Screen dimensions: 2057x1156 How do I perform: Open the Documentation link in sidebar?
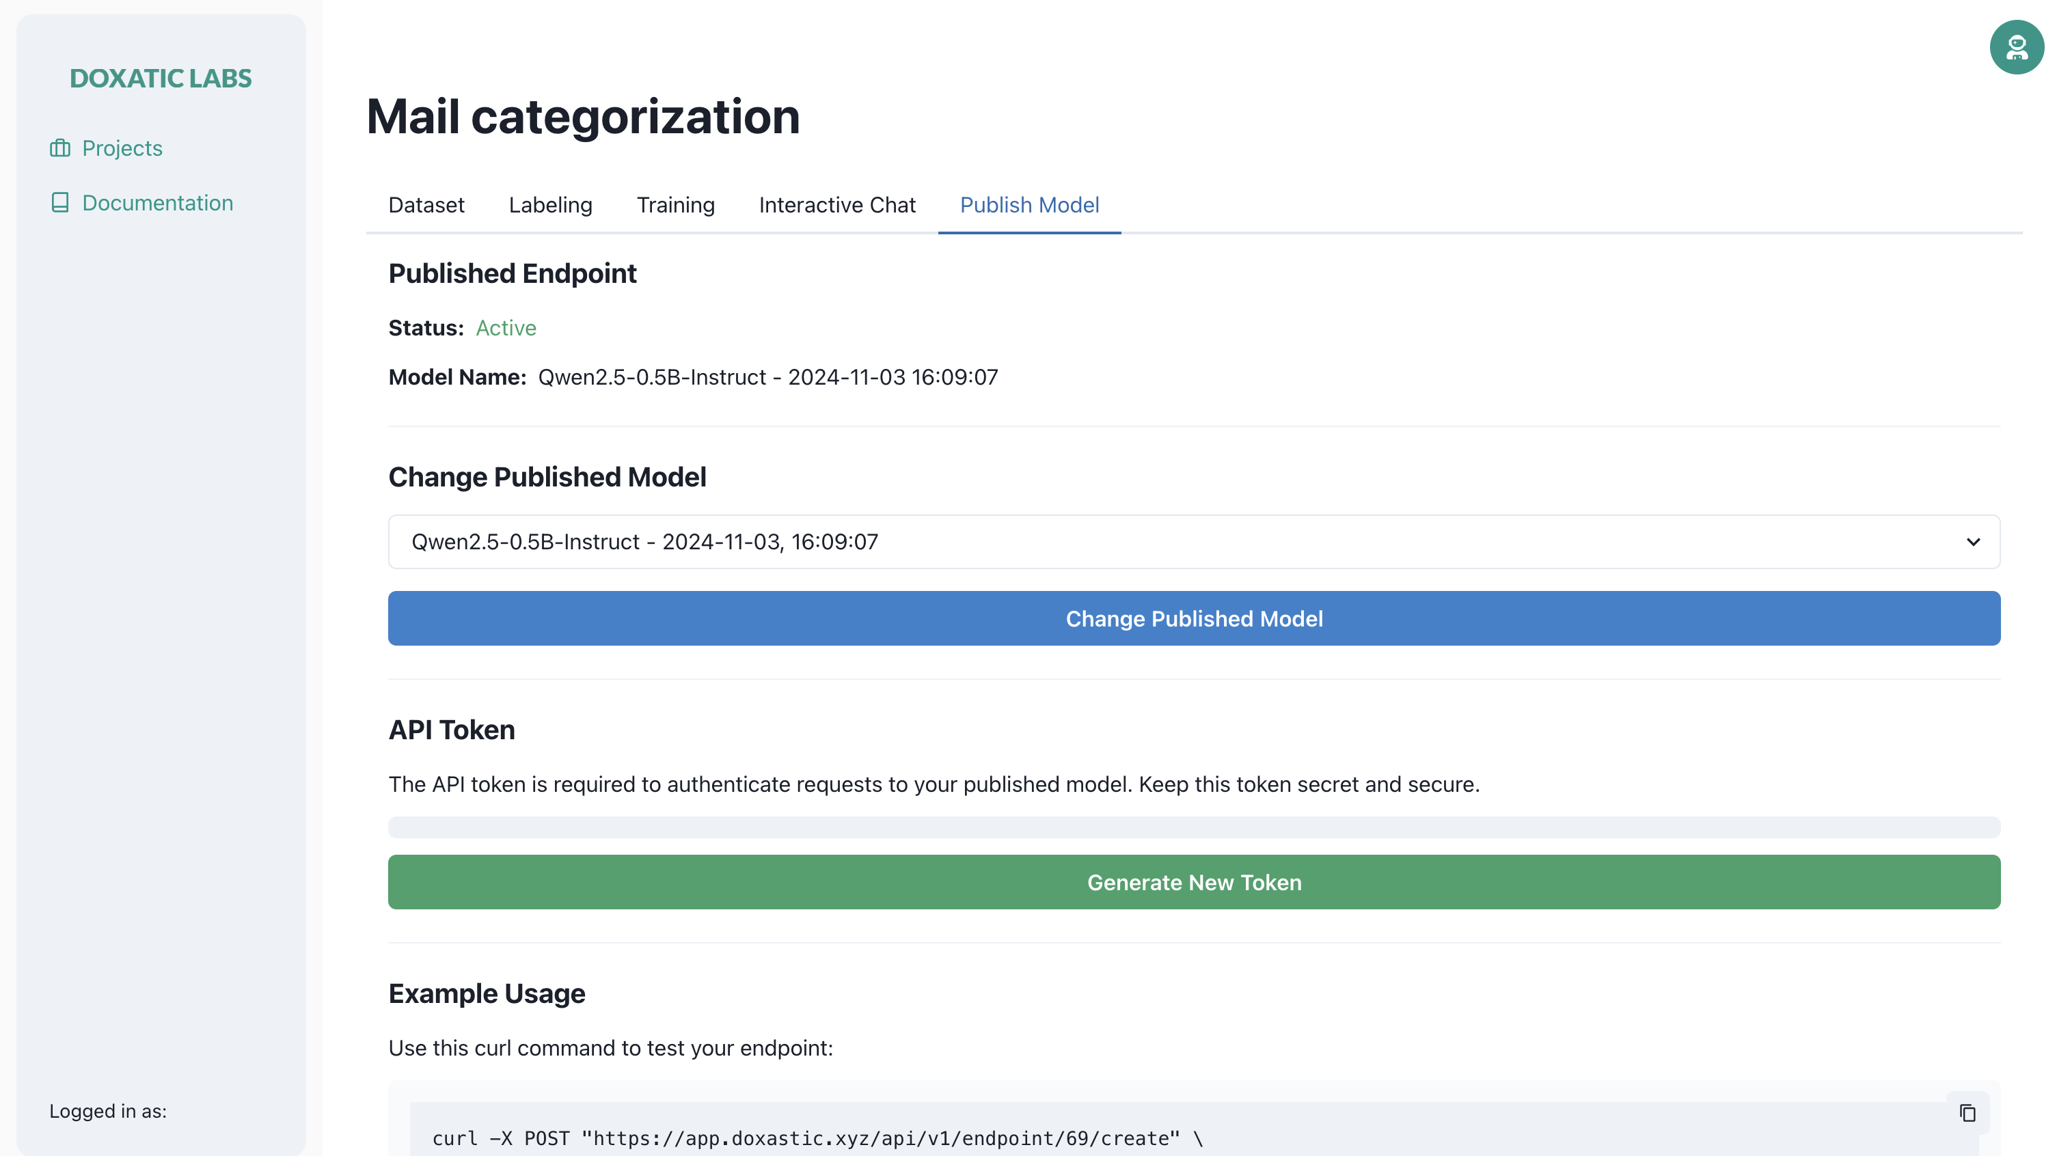coord(157,203)
